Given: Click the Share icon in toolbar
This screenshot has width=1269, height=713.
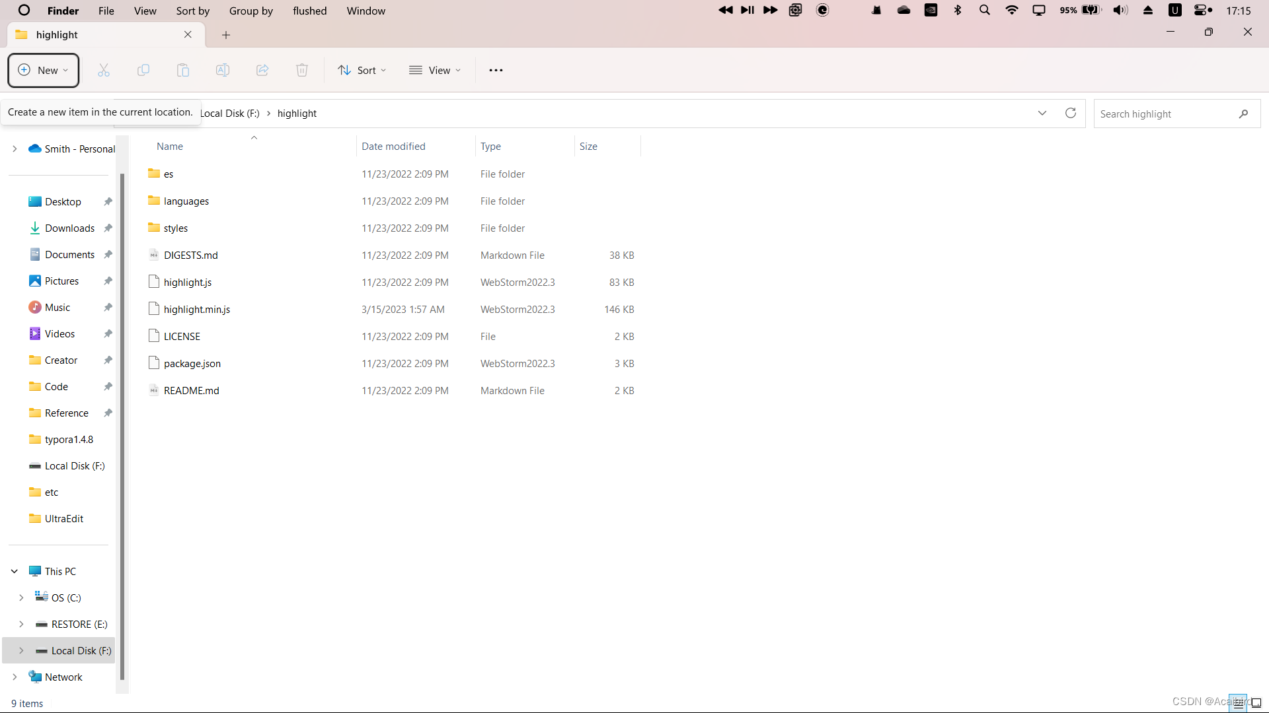Looking at the screenshot, I should [x=262, y=70].
